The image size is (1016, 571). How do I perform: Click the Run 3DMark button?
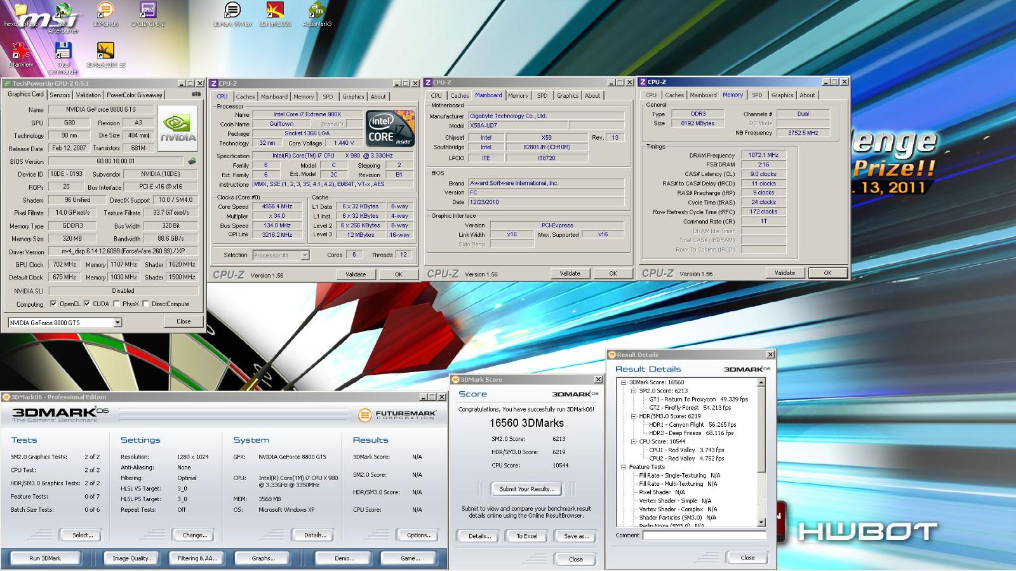[45, 558]
